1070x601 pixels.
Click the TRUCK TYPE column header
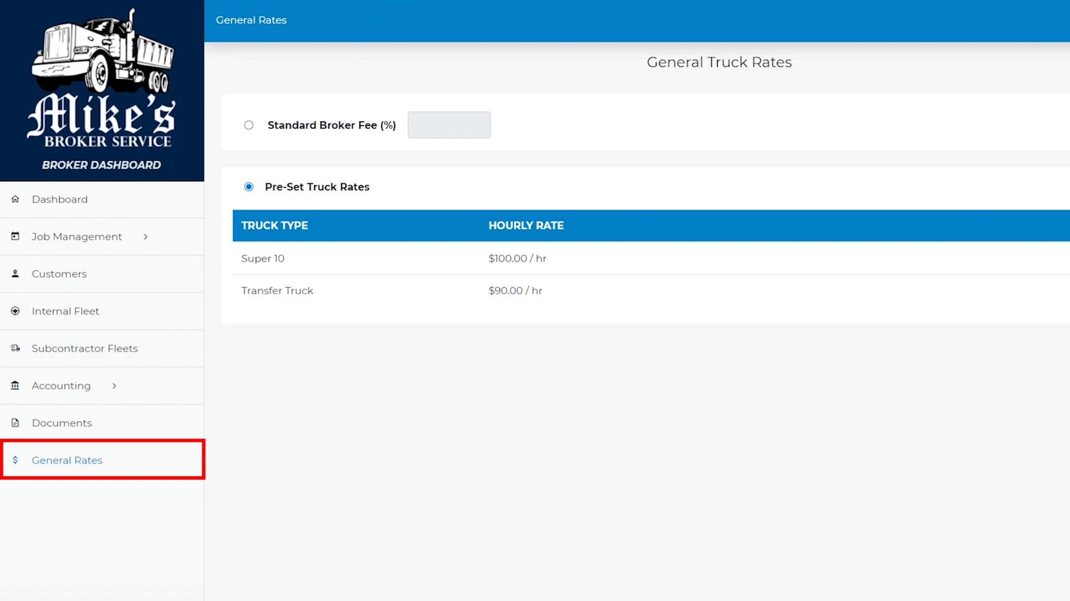point(274,225)
